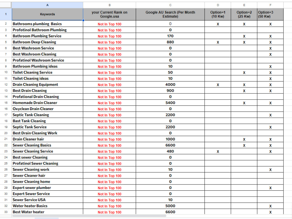
Task: Click search volume 900 cell
Action: tap(170, 91)
